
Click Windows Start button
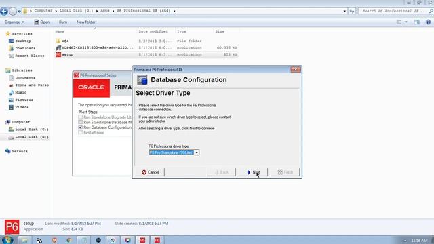(x=7, y=239)
